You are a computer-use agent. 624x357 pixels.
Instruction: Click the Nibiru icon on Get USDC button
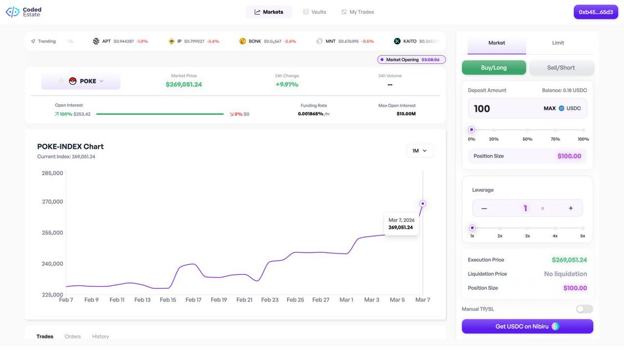555,326
